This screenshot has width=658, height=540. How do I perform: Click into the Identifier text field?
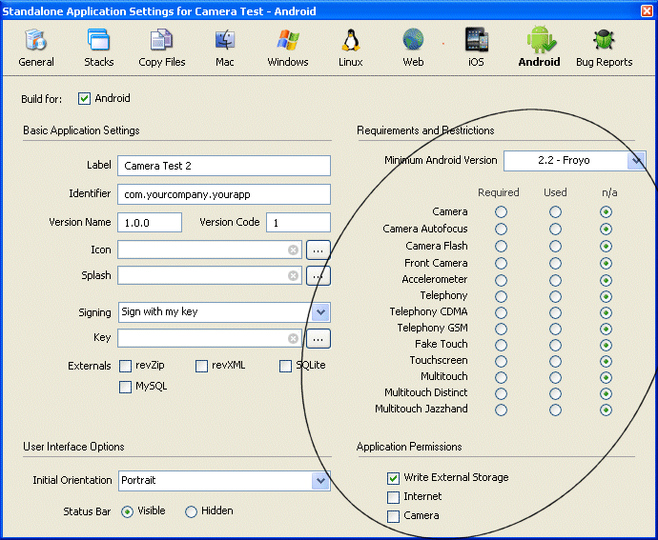click(223, 194)
